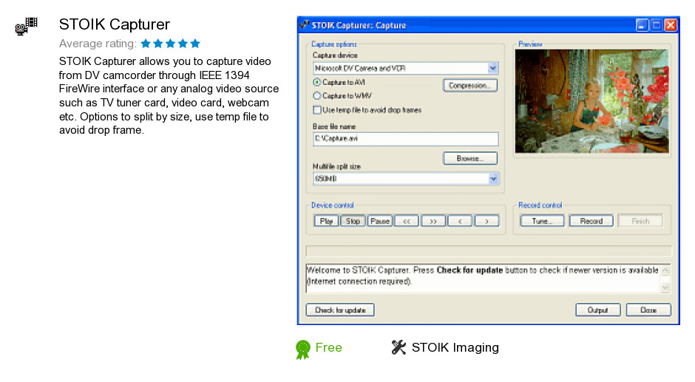Click the fifth rating star
The height and width of the screenshot is (382, 695).
point(195,44)
